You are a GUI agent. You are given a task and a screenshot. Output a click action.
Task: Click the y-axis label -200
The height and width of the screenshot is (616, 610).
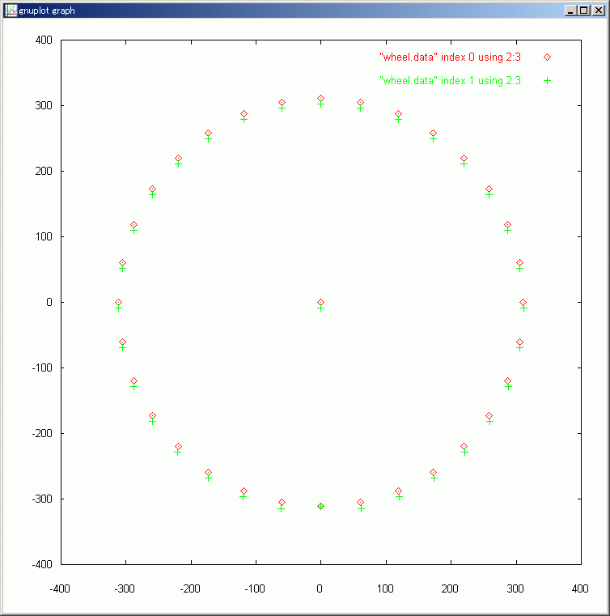(42, 433)
